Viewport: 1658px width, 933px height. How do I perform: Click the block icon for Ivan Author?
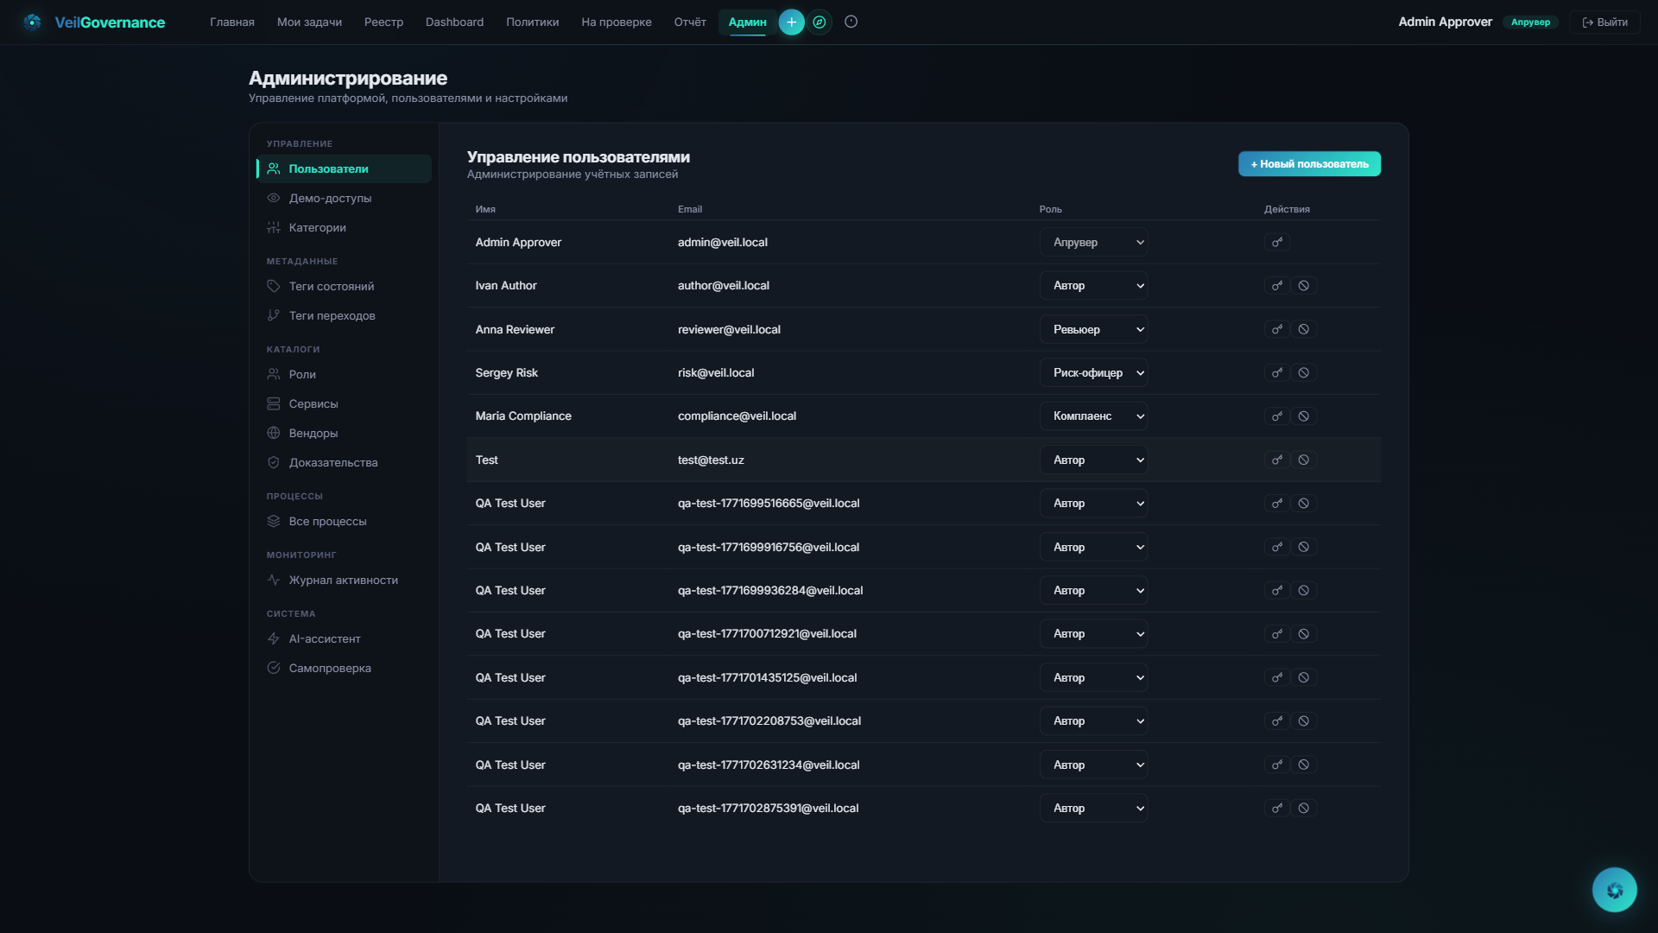click(x=1304, y=285)
